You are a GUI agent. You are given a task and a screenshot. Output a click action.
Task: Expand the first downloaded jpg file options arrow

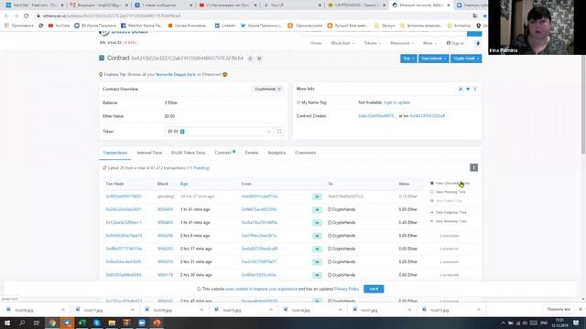pyautogui.click(x=63, y=310)
